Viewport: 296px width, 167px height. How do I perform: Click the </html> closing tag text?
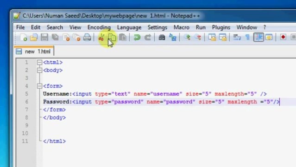(54, 141)
